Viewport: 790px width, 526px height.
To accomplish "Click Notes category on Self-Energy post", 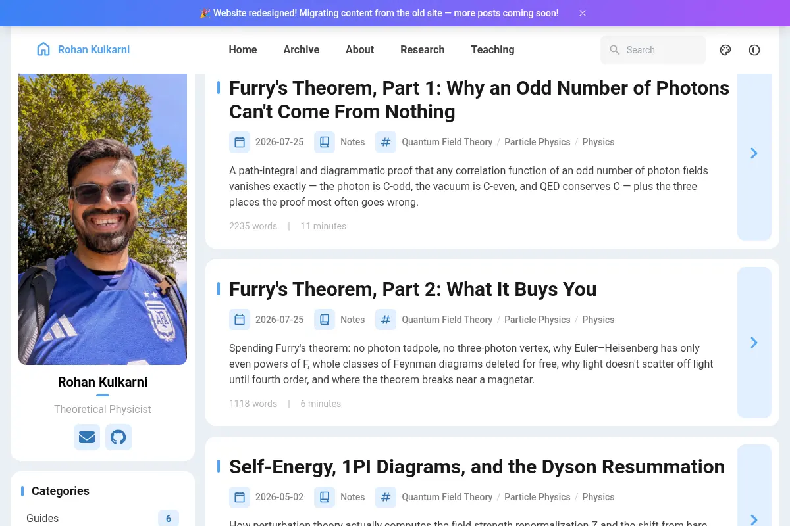I will [352, 497].
